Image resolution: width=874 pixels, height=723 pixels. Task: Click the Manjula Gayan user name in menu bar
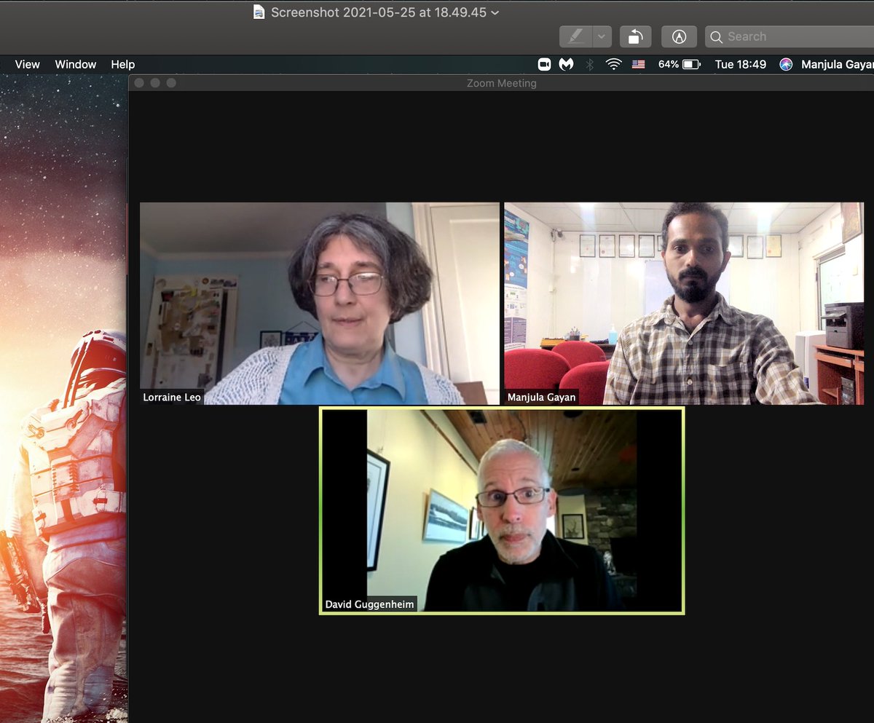(838, 64)
